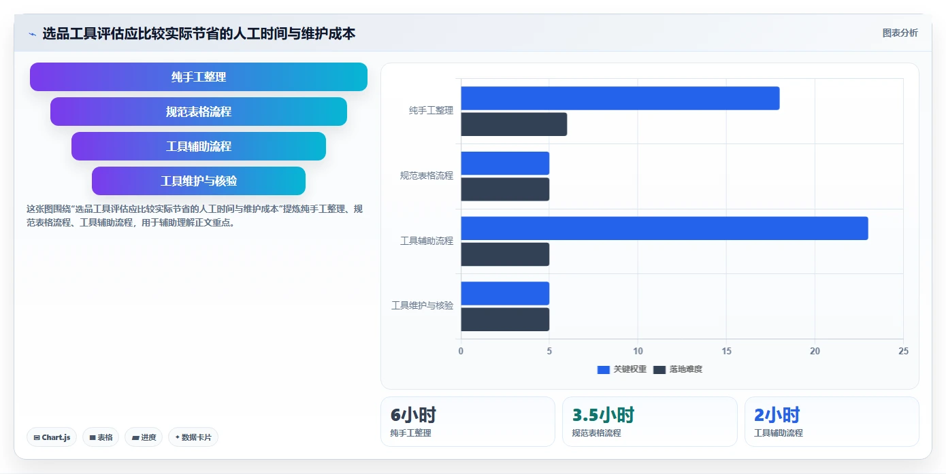Click the Chart.js tag chip
This screenshot has height=474, width=946.
[52, 437]
